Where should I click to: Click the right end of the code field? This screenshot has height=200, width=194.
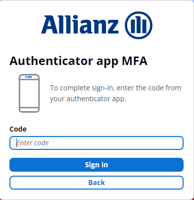coord(178,143)
